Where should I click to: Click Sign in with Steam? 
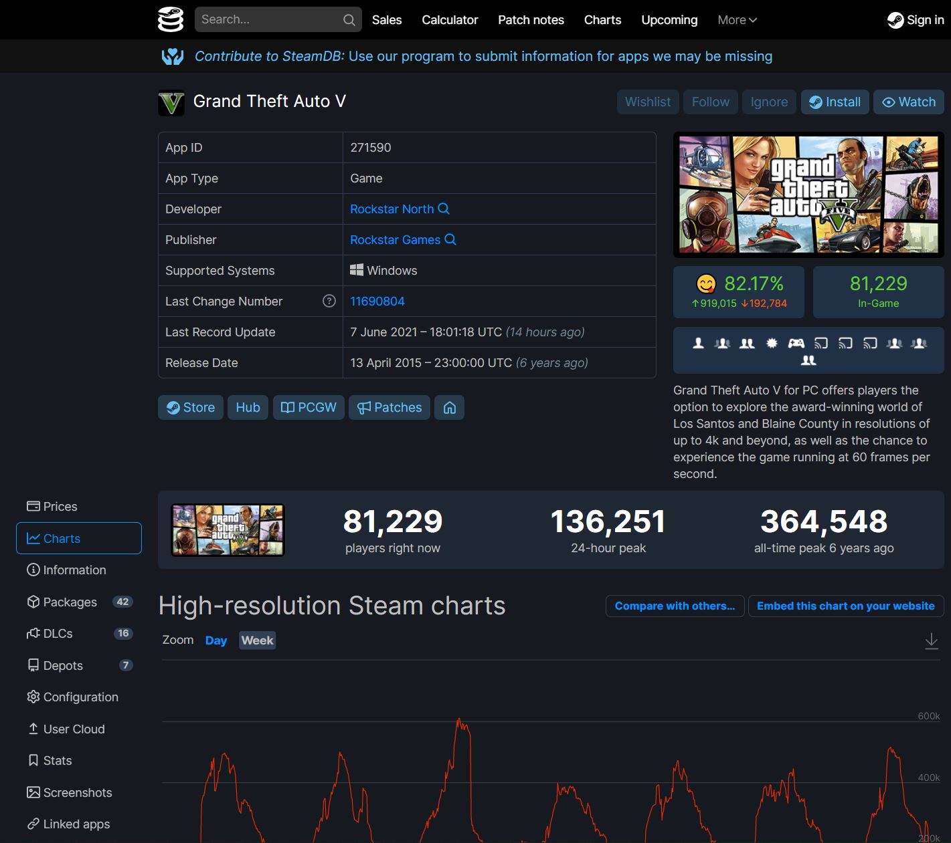click(x=916, y=20)
